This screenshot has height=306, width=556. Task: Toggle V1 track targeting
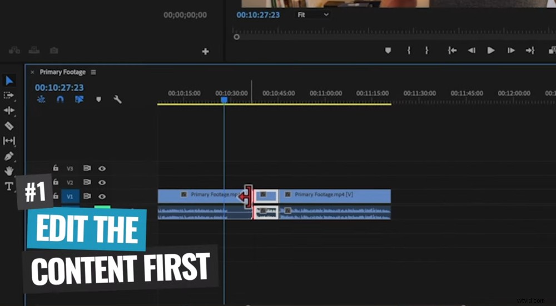(x=70, y=196)
